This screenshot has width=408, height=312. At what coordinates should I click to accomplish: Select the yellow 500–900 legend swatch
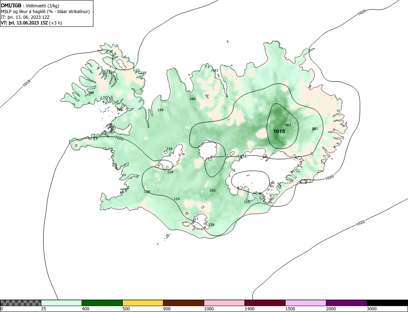click(x=143, y=303)
